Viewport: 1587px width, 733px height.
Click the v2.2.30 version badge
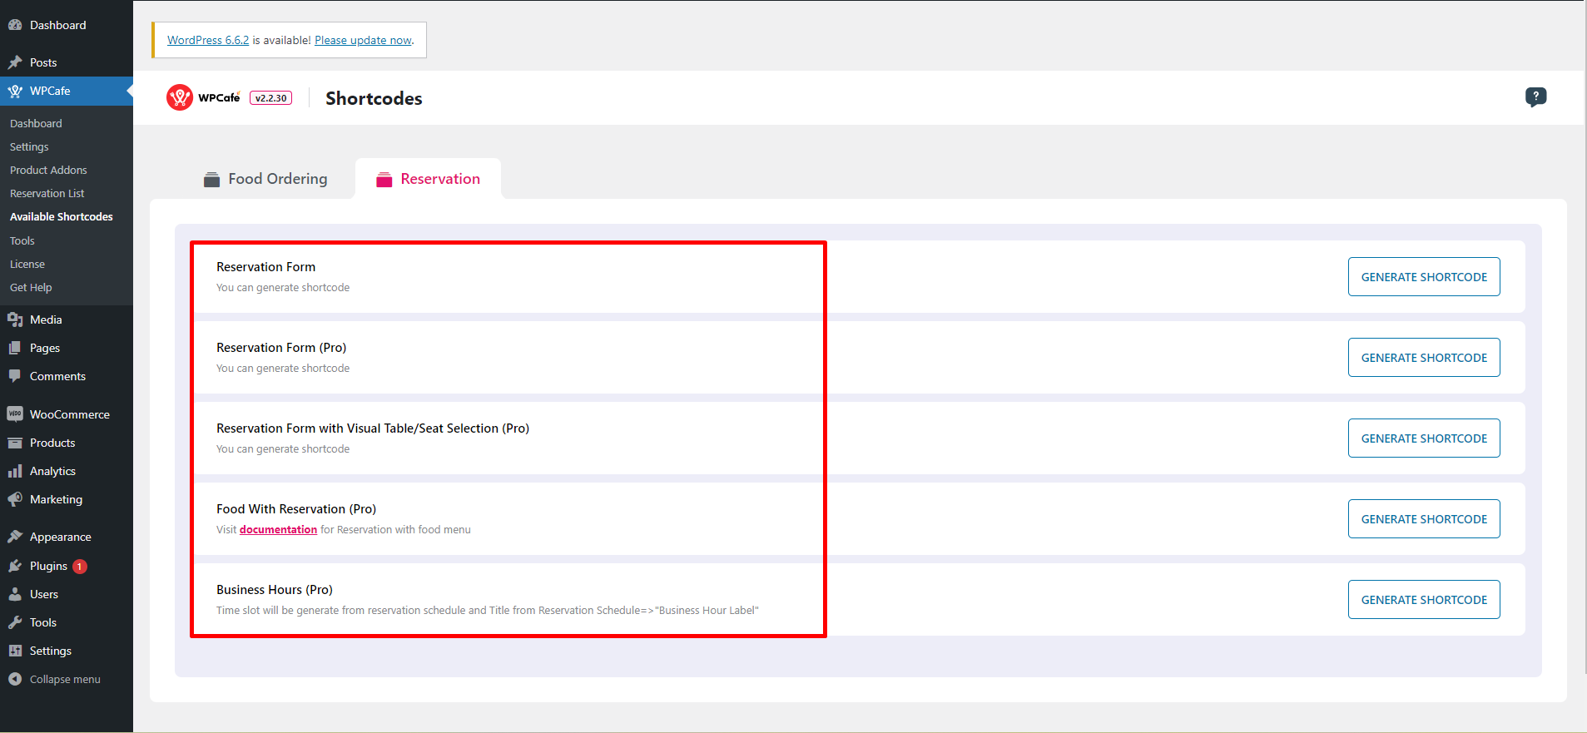coord(270,98)
